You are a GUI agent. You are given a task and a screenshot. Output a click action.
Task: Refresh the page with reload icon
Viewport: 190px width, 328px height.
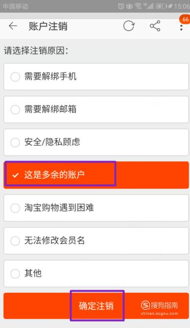(129, 26)
